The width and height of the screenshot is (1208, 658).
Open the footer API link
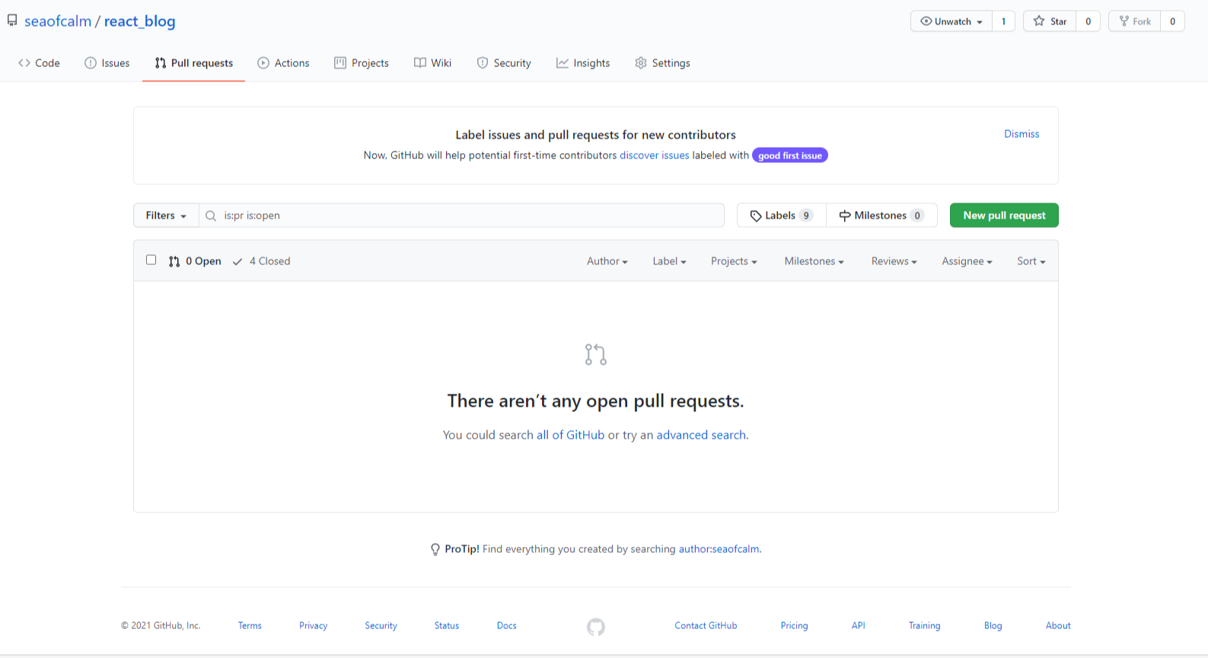point(858,626)
